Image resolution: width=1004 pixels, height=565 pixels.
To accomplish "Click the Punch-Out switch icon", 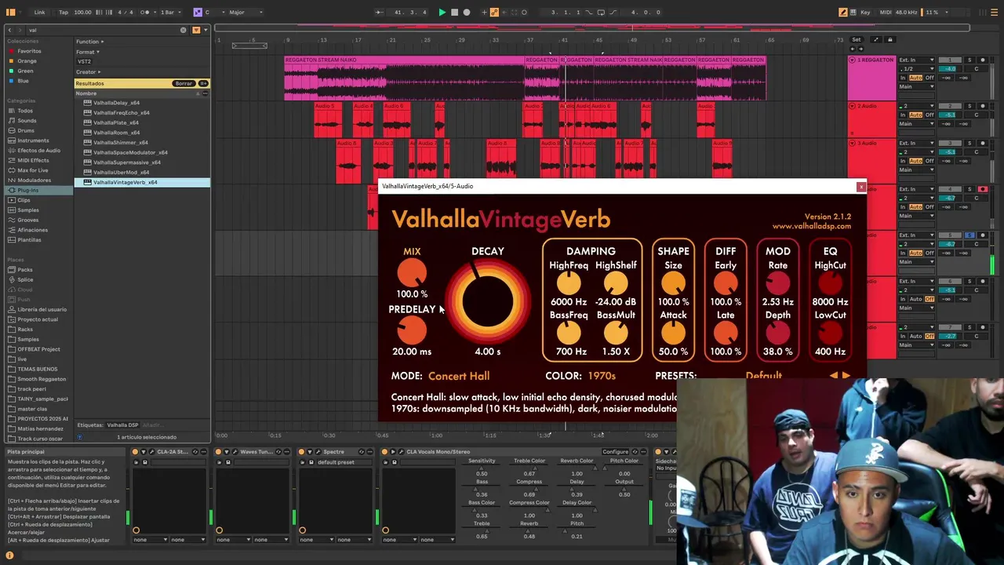I will [x=613, y=12].
